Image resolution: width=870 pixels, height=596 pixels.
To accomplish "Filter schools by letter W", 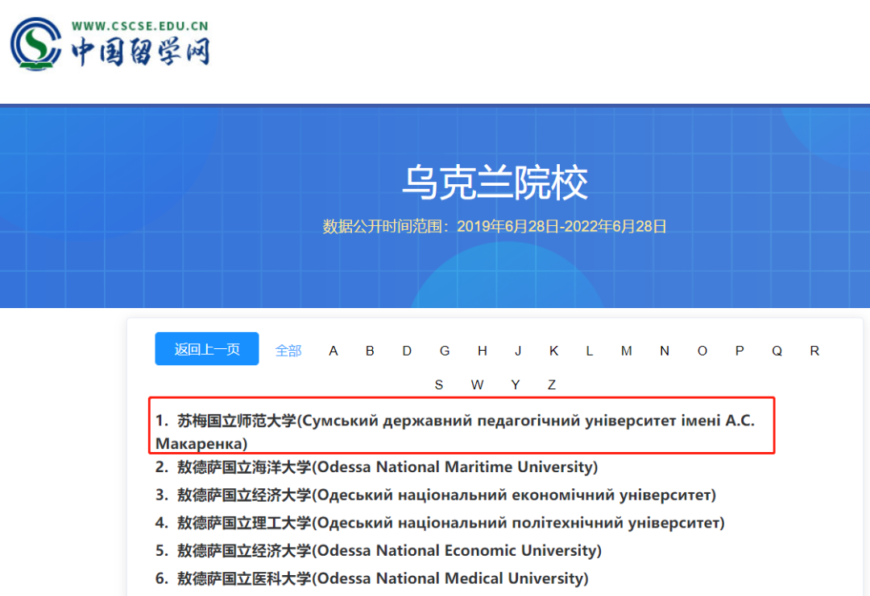I will 477,384.
